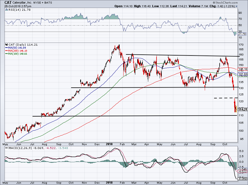This screenshot has width=248, height=185.
Task: Click the 70 RSI overbought axis label
Action: (240, 19)
